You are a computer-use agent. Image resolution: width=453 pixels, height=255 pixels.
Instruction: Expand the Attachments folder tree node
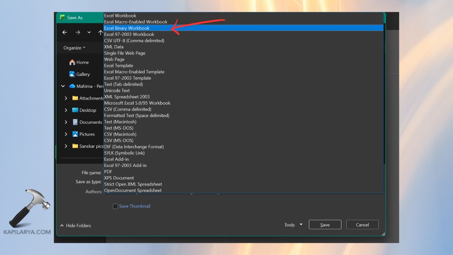[66, 98]
